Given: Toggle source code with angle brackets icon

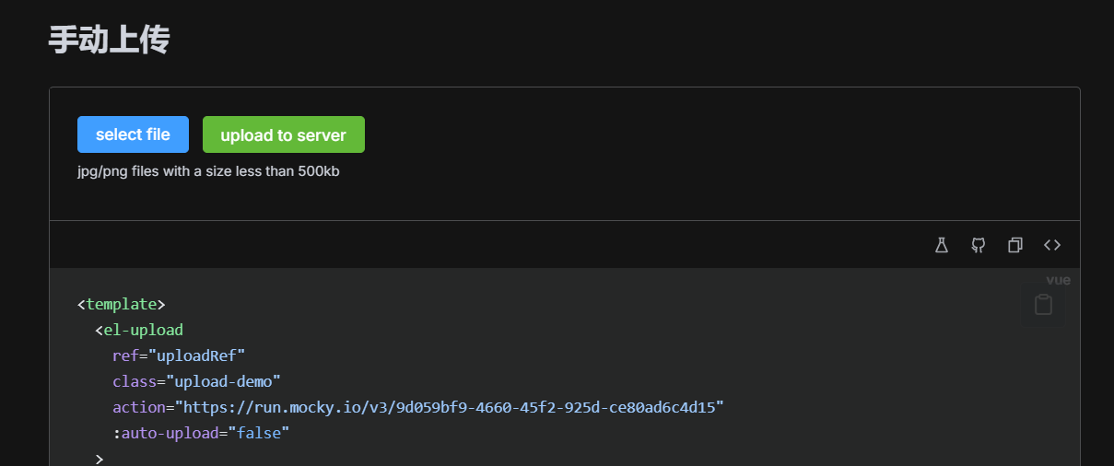Looking at the screenshot, I should [1052, 245].
